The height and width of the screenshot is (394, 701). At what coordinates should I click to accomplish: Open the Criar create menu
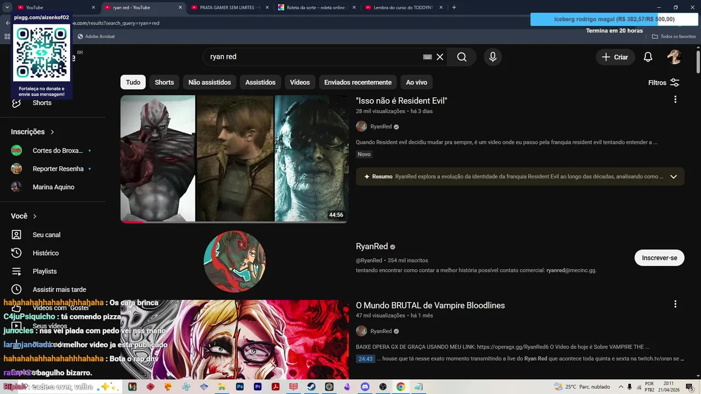coord(615,57)
